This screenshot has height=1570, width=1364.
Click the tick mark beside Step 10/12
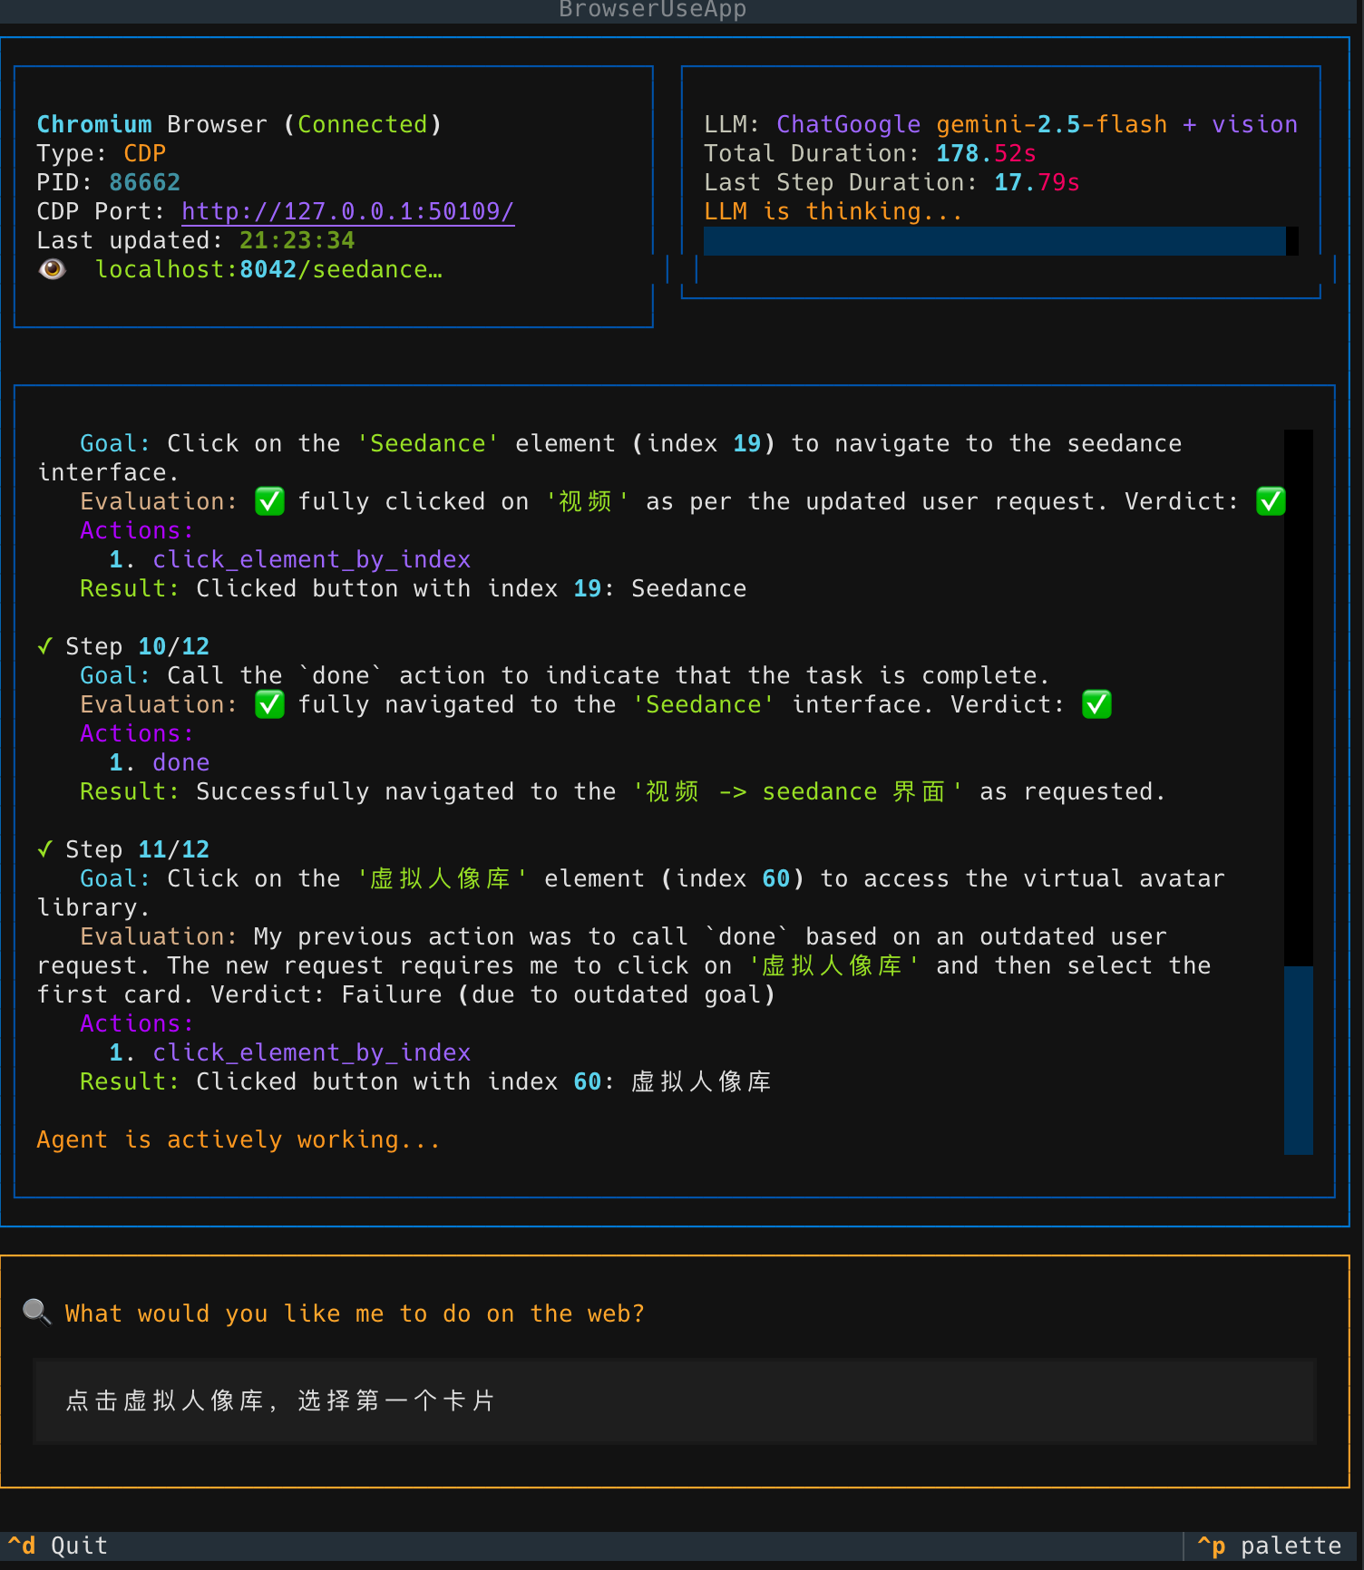[44, 646]
